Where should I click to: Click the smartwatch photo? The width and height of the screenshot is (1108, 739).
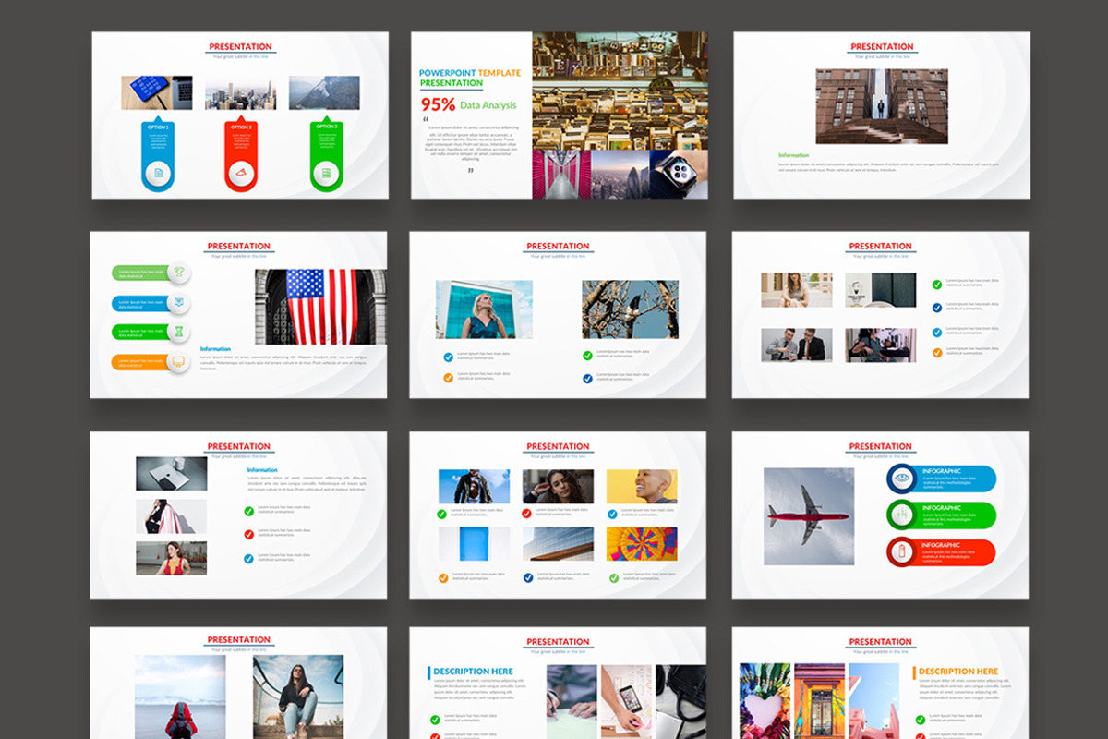tap(679, 175)
